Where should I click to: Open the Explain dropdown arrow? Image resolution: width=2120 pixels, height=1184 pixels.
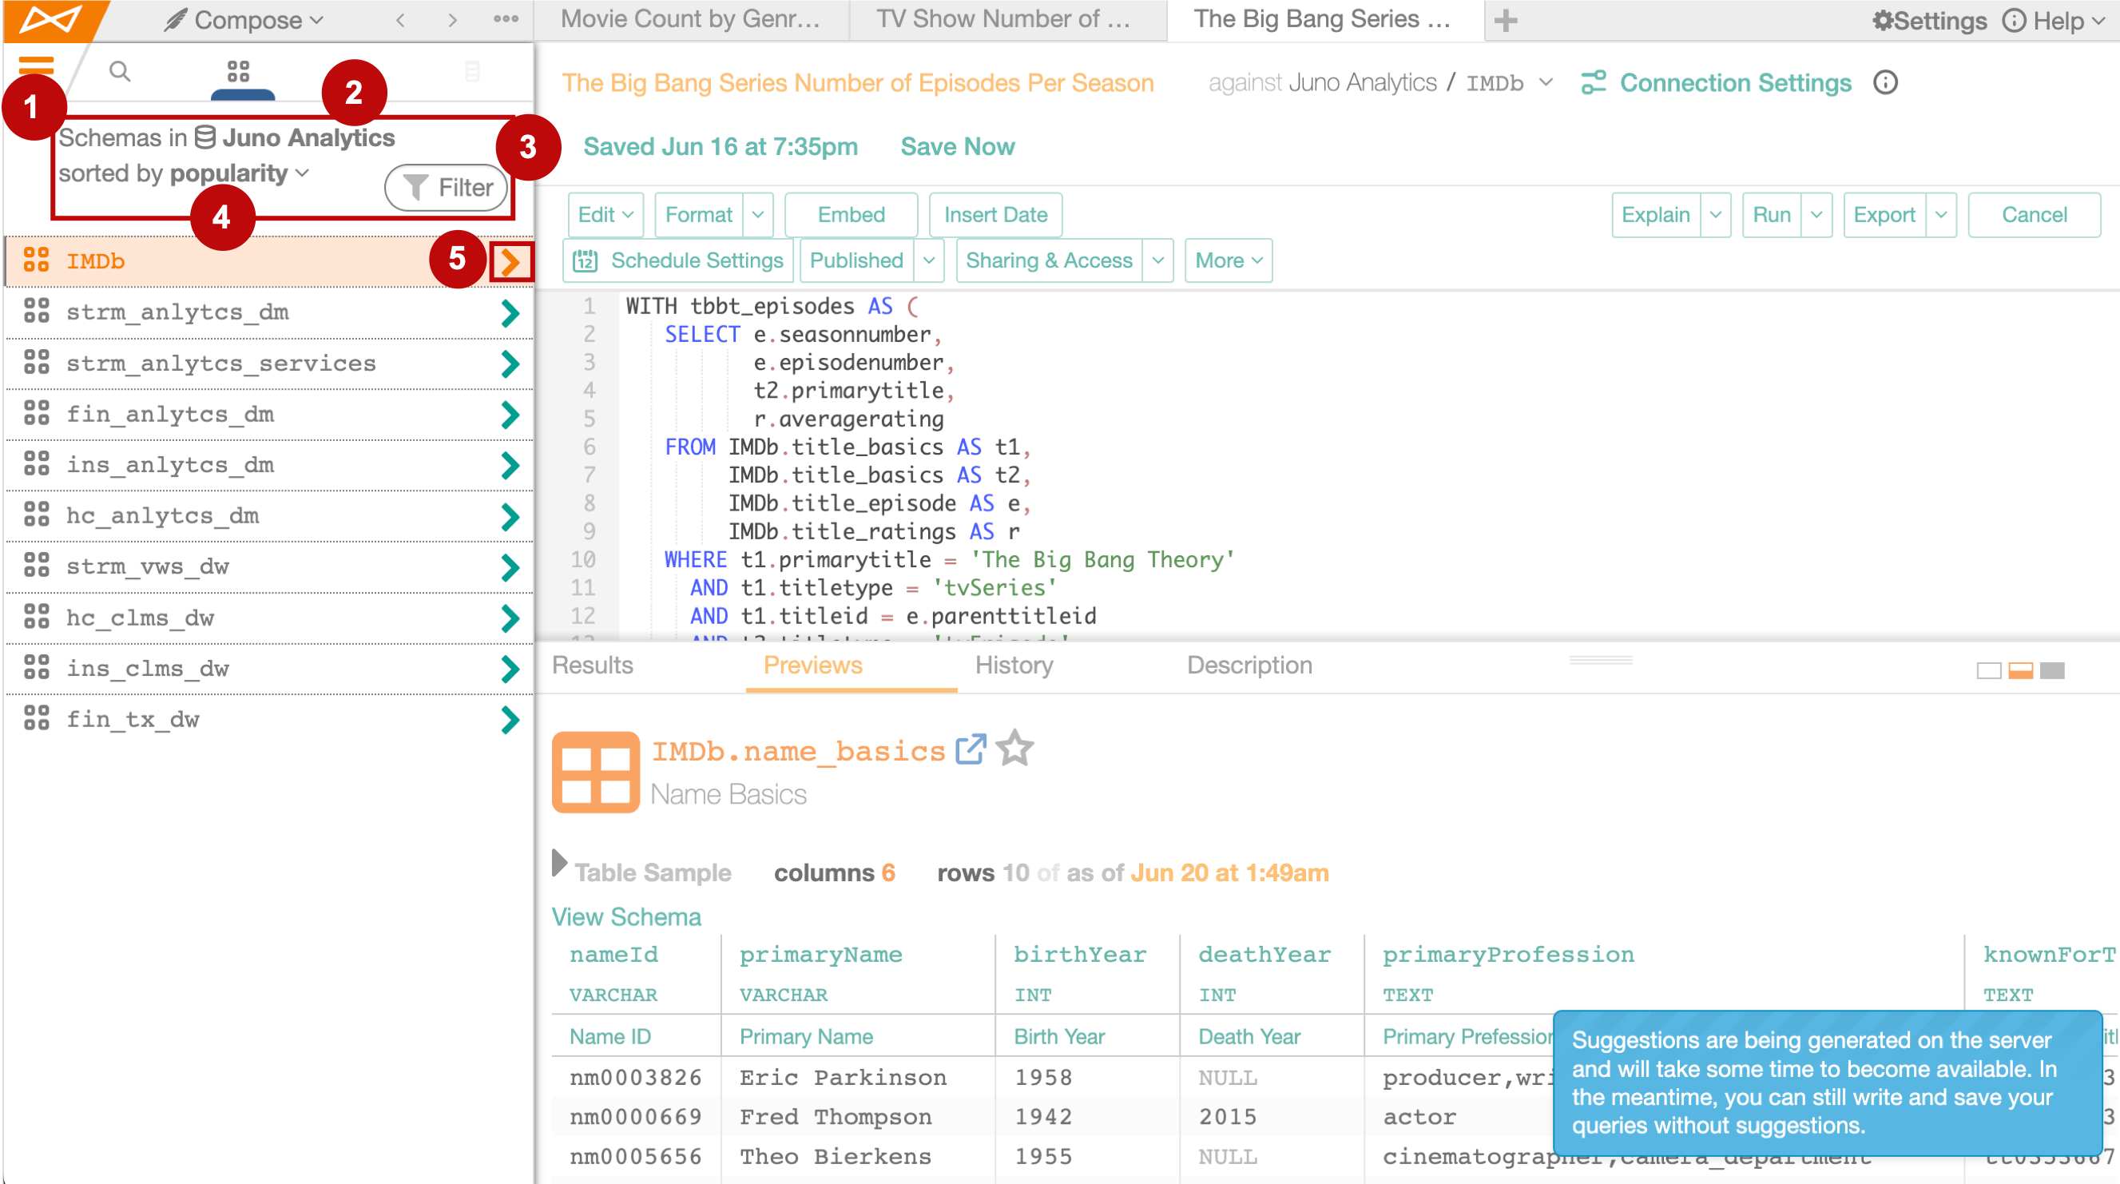click(1715, 215)
